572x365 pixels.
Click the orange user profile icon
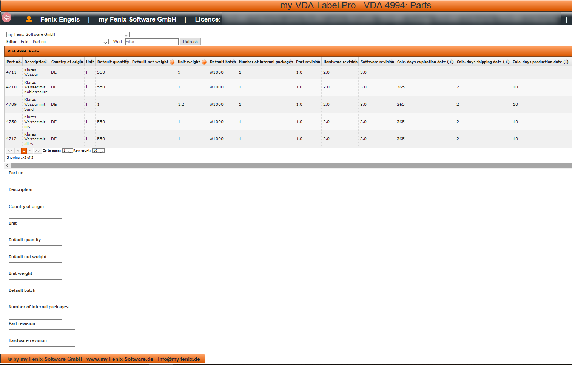tap(29, 19)
